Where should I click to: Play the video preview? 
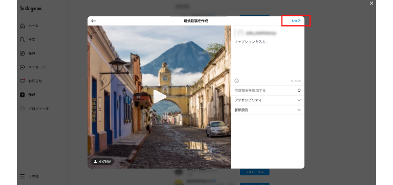pos(159,97)
